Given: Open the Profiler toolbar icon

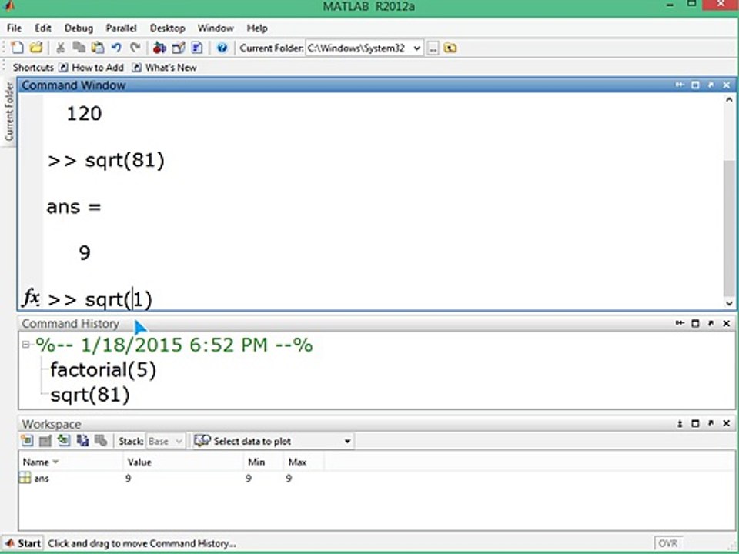Looking at the screenshot, I should pyautogui.click(x=197, y=48).
